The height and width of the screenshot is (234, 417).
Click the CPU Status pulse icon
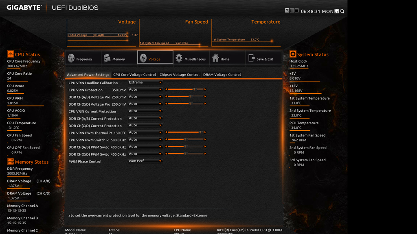coord(11,54)
